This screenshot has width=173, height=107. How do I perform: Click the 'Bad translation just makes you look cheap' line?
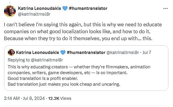pyautogui.click(x=64, y=84)
